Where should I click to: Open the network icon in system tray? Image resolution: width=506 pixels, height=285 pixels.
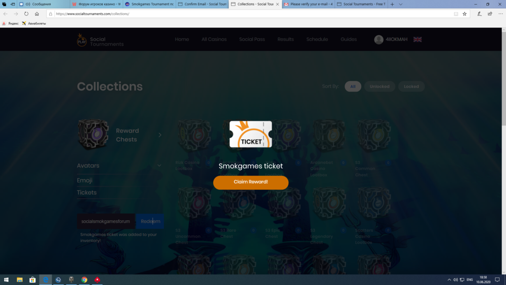(462, 280)
